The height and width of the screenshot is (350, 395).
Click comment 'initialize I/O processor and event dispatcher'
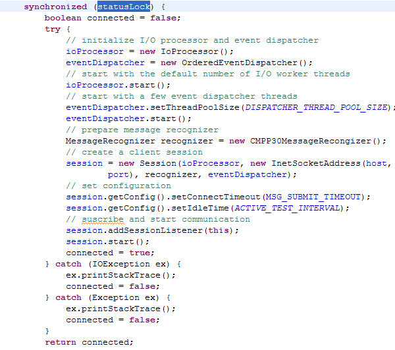(192, 40)
